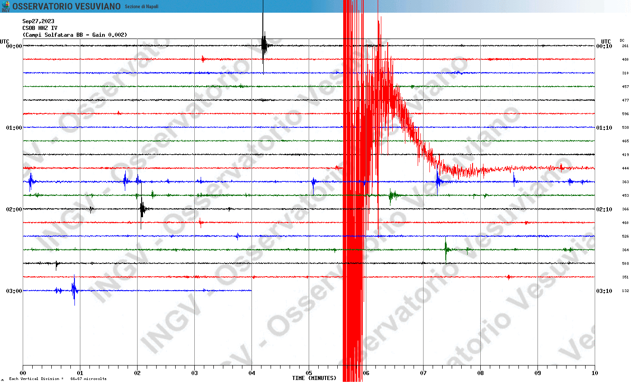Click minute label 08 on bottom axis
The image size is (631, 385).
[x=480, y=373]
